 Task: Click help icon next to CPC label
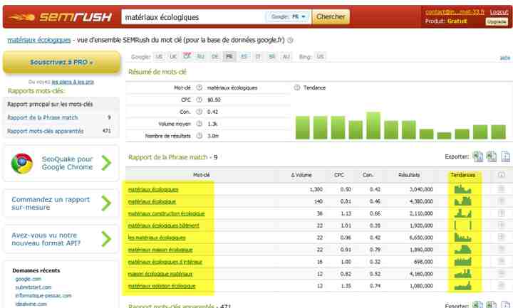pyautogui.click(x=199, y=100)
